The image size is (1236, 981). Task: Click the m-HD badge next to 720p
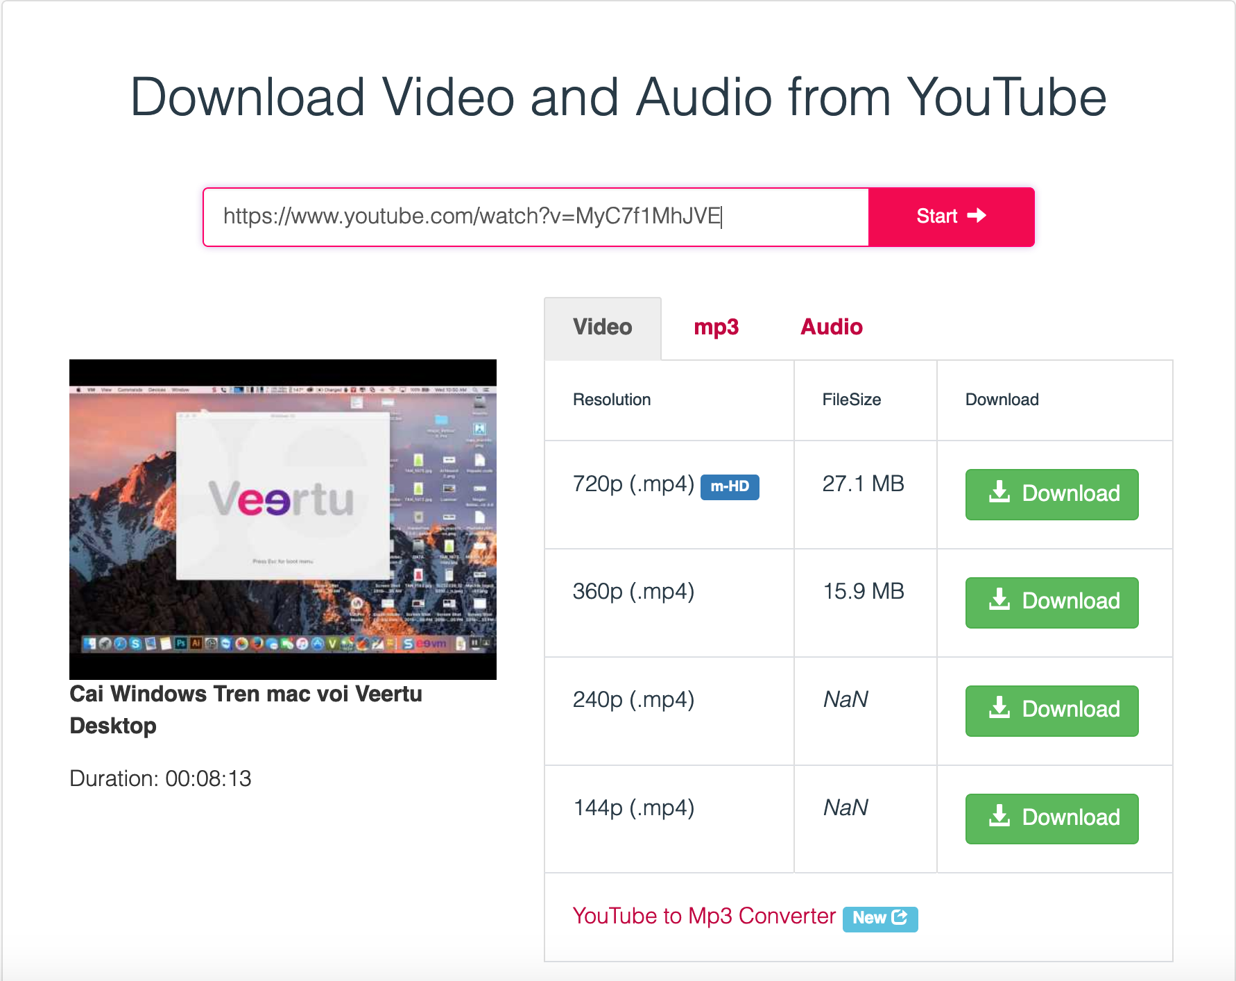click(x=729, y=488)
